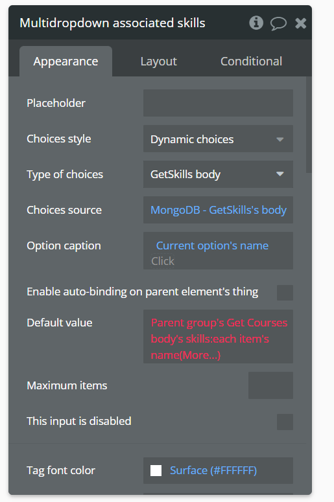Toggle the 'This input is disabled' checkbox
Viewport: 334px width, 502px height.
(285, 422)
